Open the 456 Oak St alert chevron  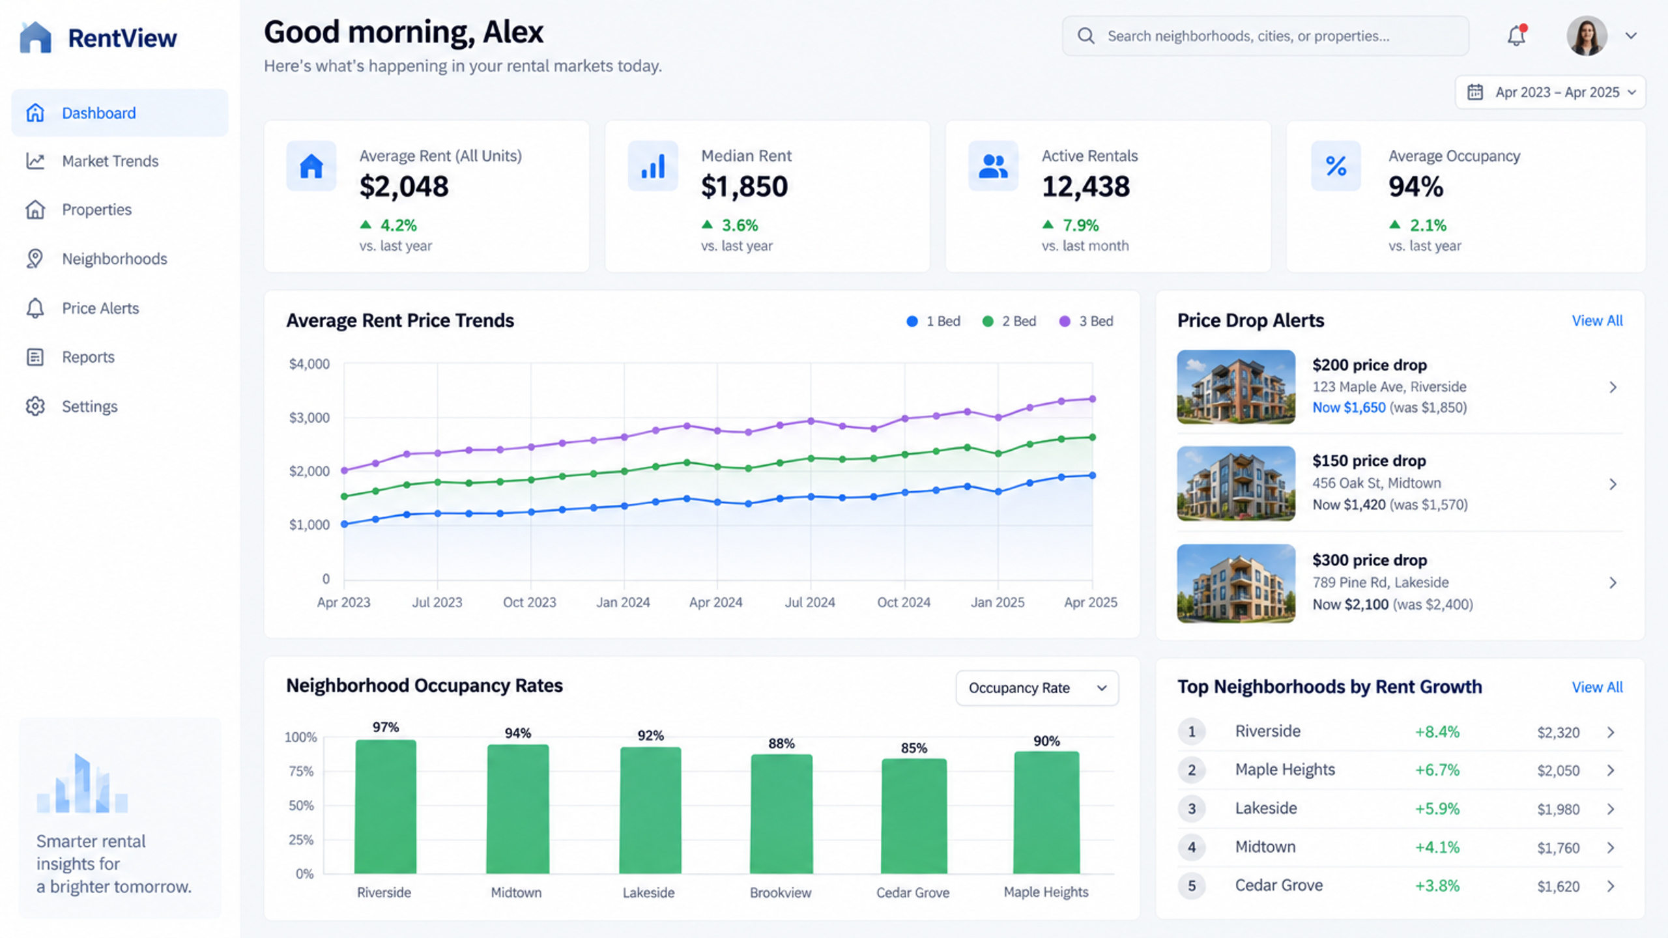1613,484
